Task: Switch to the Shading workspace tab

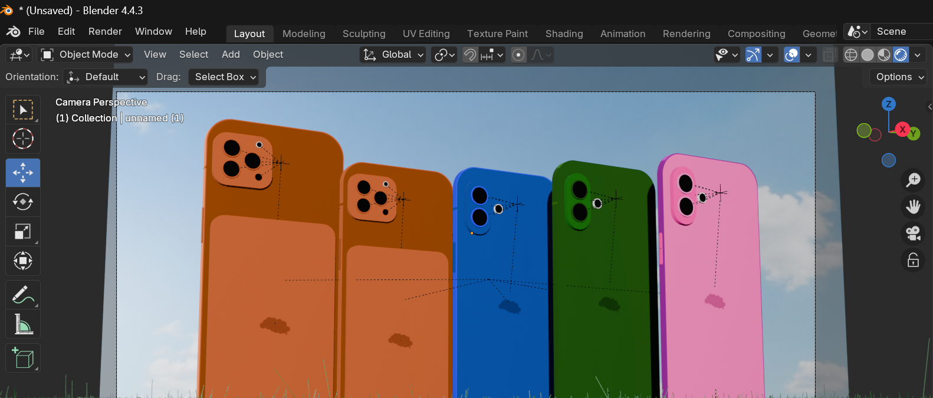Action: [564, 34]
